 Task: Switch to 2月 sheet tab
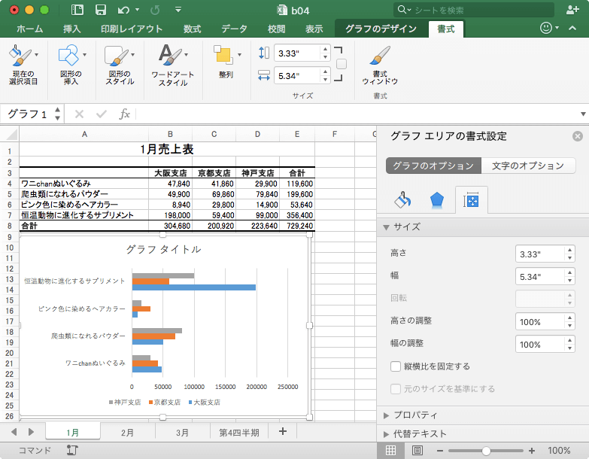127,433
